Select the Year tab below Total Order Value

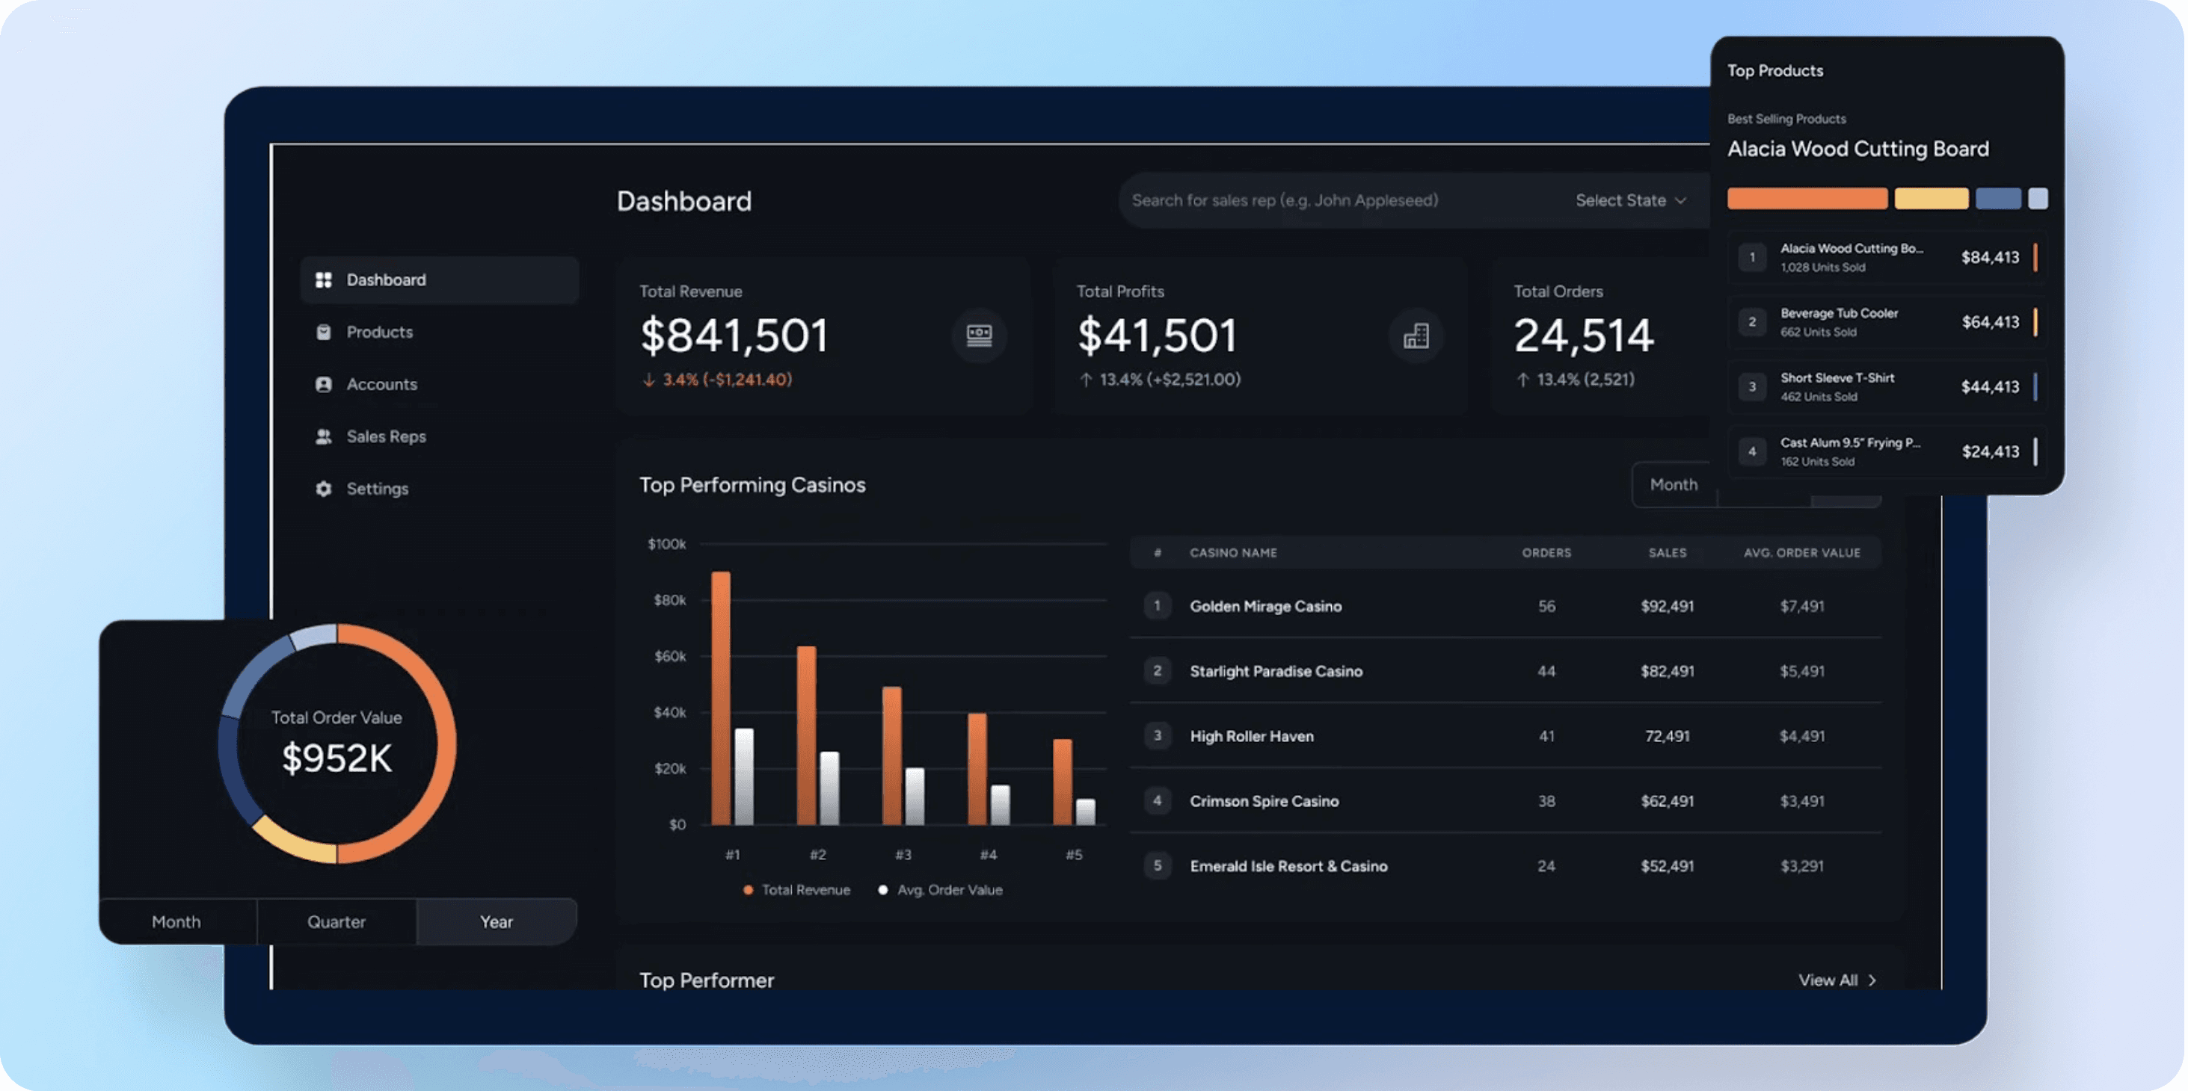coord(496,921)
